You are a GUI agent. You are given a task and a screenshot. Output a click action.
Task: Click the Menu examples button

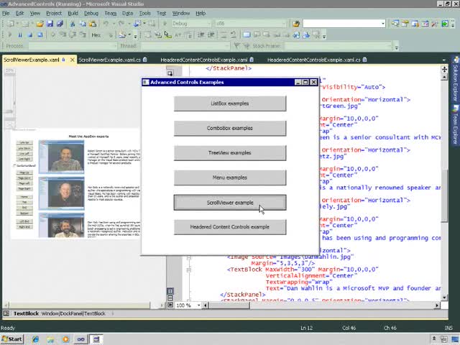click(230, 178)
